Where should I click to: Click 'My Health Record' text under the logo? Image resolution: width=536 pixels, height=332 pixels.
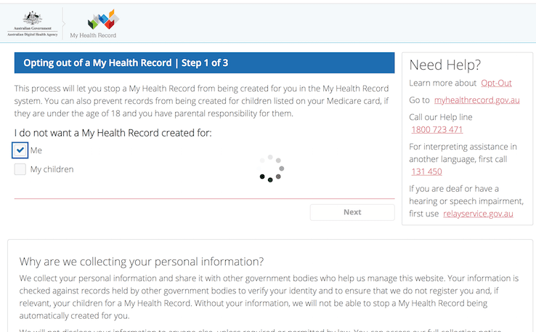[93, 35]
